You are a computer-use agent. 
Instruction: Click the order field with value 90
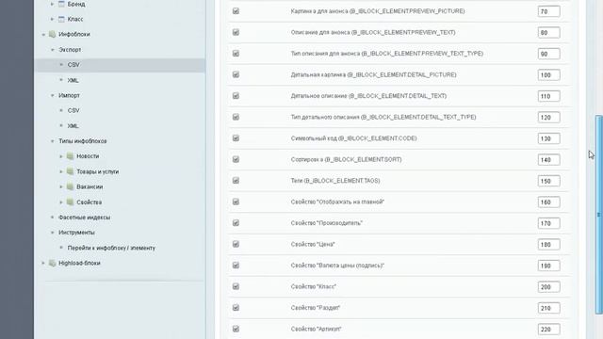click(x=548, y=54)
